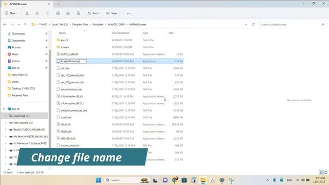Open the Sort options dropdown

[x=94, y=13]
